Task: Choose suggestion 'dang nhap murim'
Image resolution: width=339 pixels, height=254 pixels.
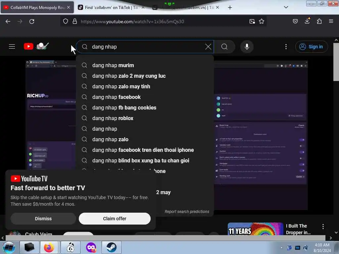Action: click(x=145, y=65)
